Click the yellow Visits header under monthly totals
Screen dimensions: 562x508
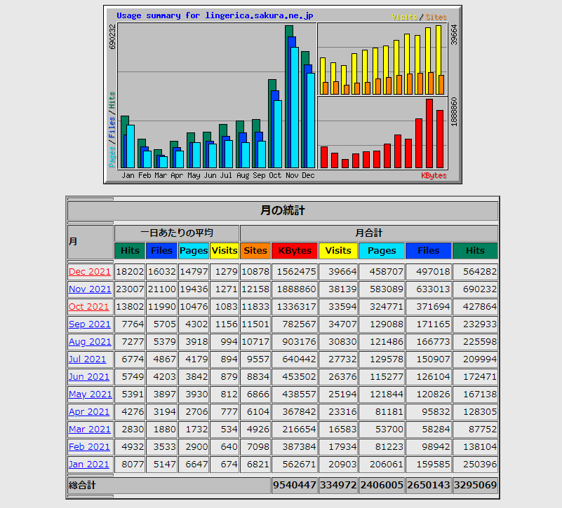[338, 250]
